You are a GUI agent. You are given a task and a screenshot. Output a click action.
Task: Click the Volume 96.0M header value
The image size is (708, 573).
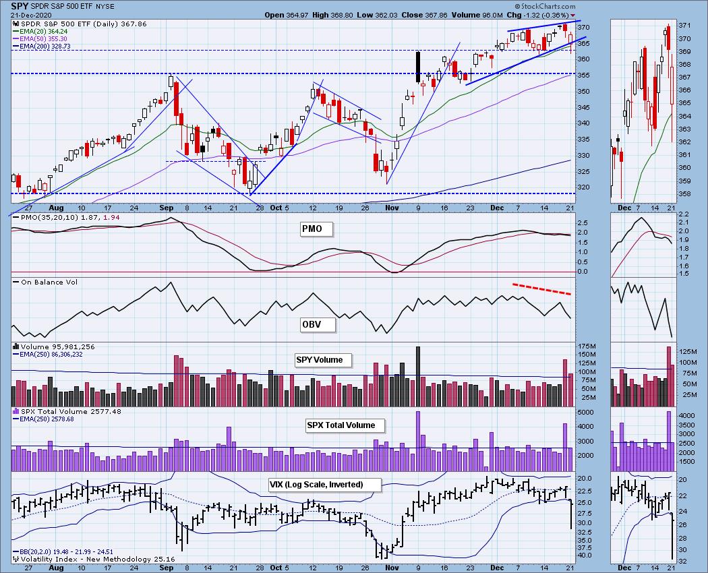(477, 15)
